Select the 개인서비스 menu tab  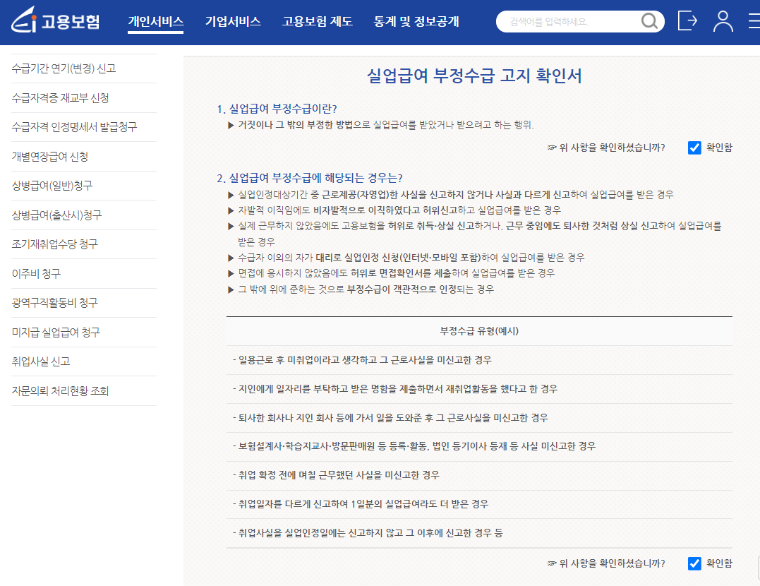(x=156, y=21)
